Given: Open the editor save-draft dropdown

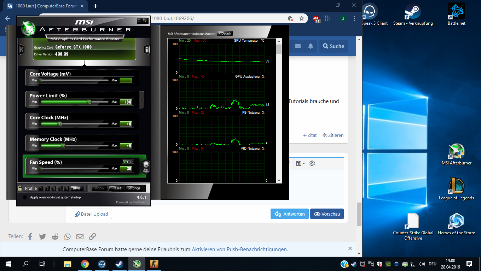Looking at the screenshot, I should point(301,163).
